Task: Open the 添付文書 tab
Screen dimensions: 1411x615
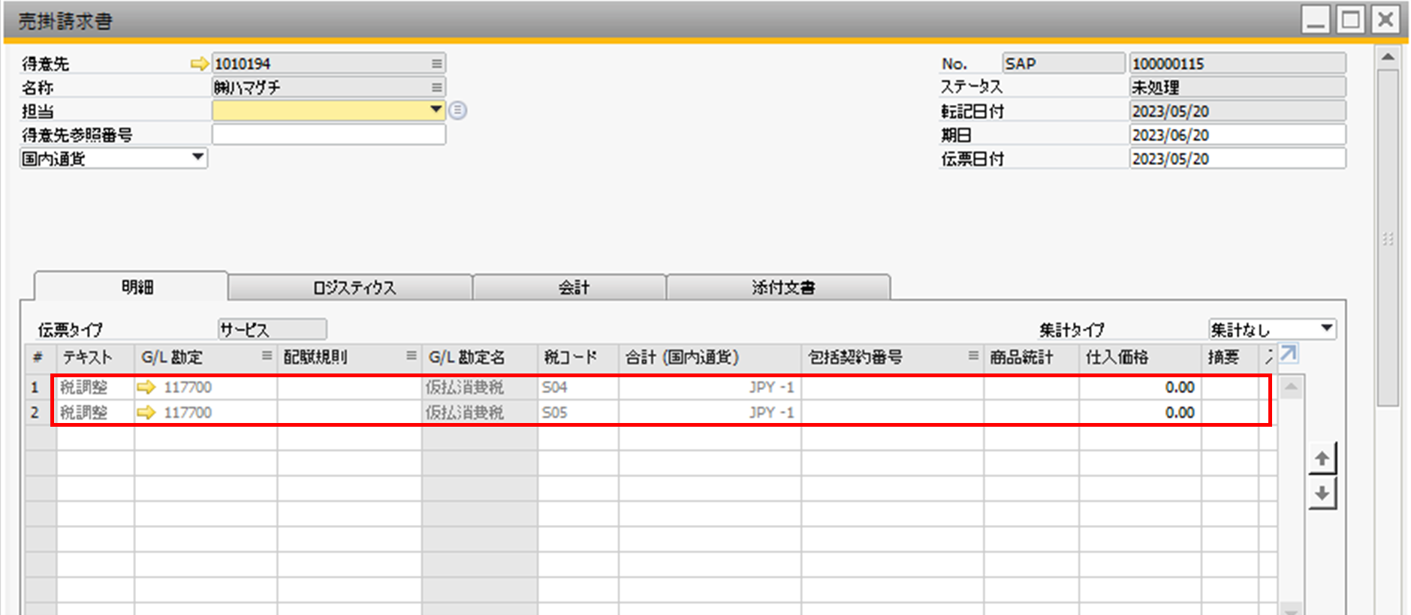Action: tap(782, 288)
